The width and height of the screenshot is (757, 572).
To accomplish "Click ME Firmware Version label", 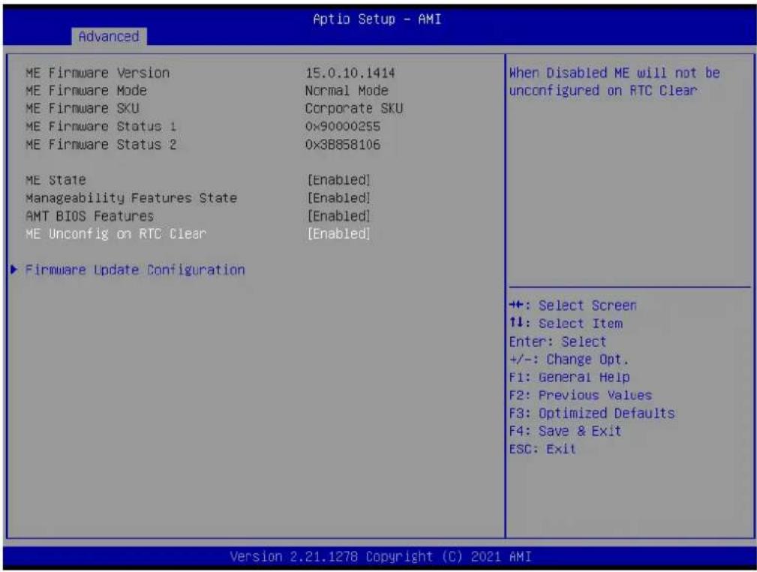I will [x=98, y=73].
